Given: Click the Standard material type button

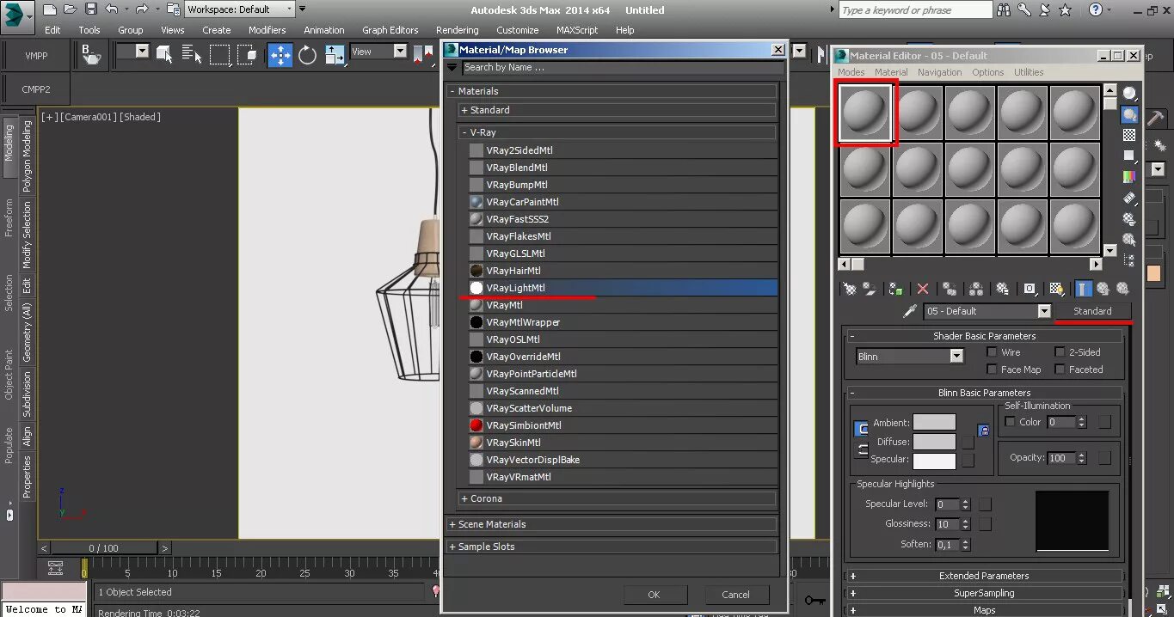Looking at the screenshot, I should (1092, 311).
